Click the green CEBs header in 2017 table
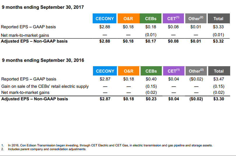The image size is (236, 156). [151, 18]
